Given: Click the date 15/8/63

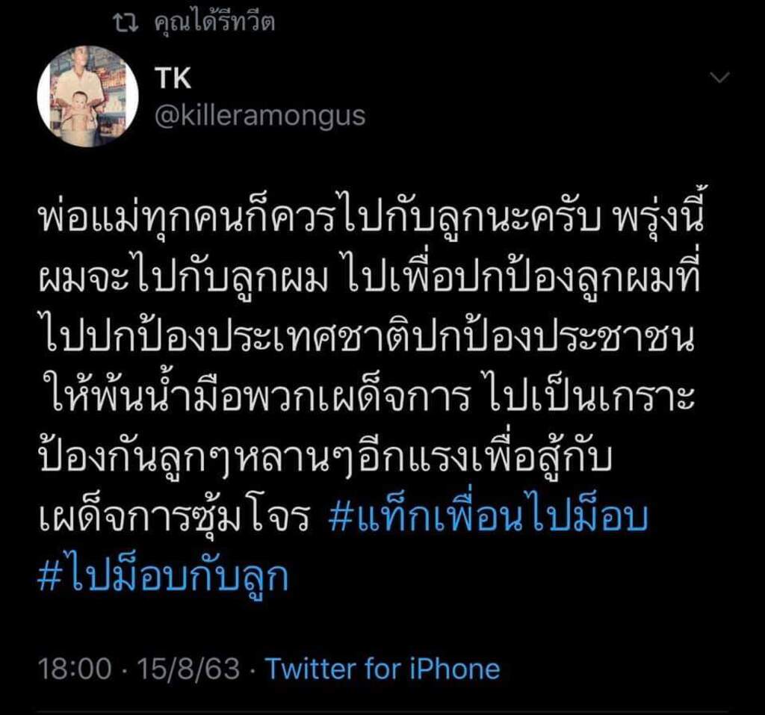Looking at the screenshot, I should 189,668.
